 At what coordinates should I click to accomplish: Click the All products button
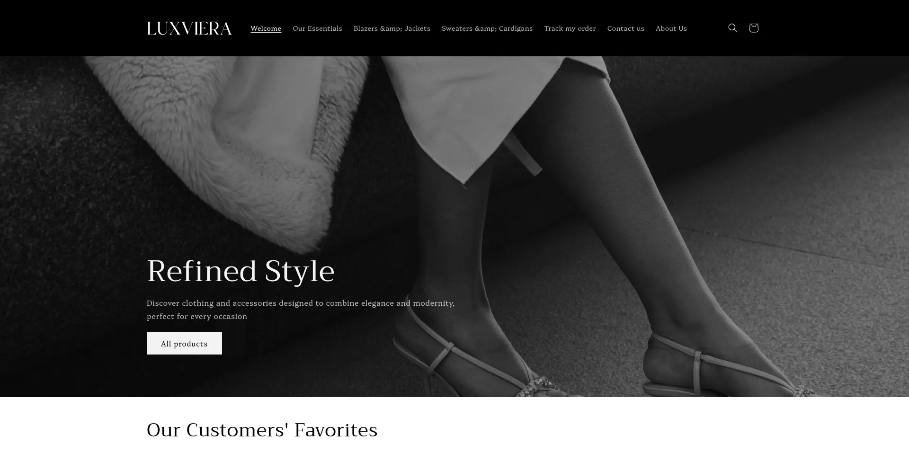pos(184,343)
